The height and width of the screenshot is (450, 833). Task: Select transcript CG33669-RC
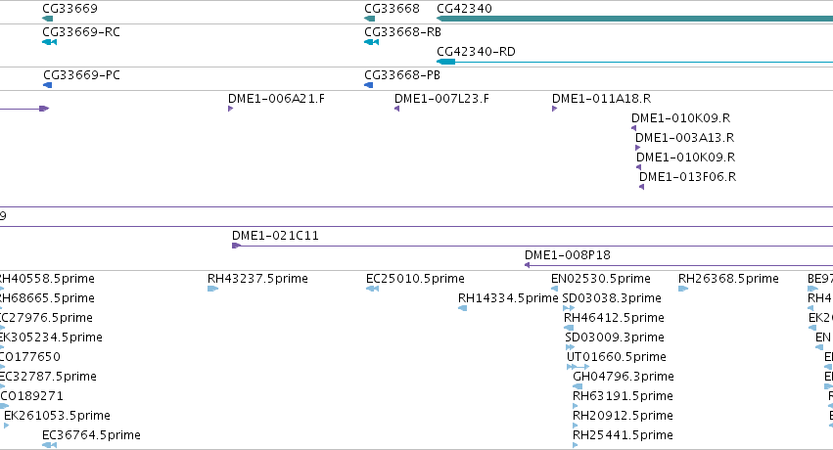click(81, 32)
